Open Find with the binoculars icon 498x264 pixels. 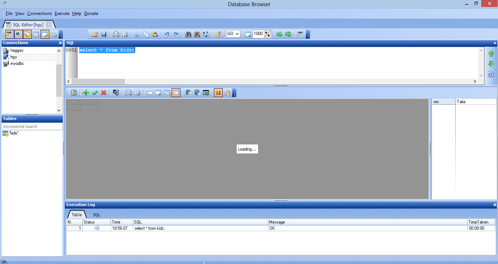coord(188,34)
